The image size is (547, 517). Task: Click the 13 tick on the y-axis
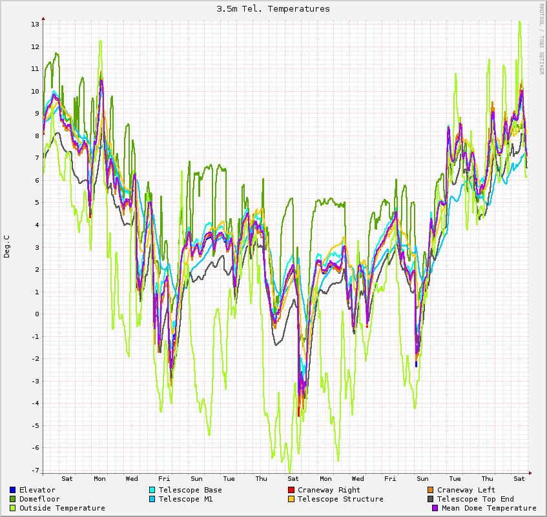pos(35,25)
